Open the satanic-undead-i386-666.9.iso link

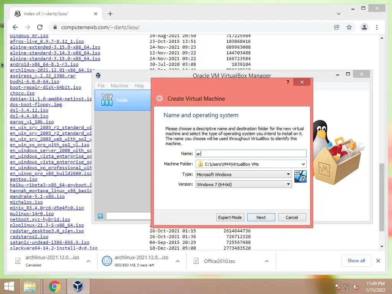coord(49,242)
